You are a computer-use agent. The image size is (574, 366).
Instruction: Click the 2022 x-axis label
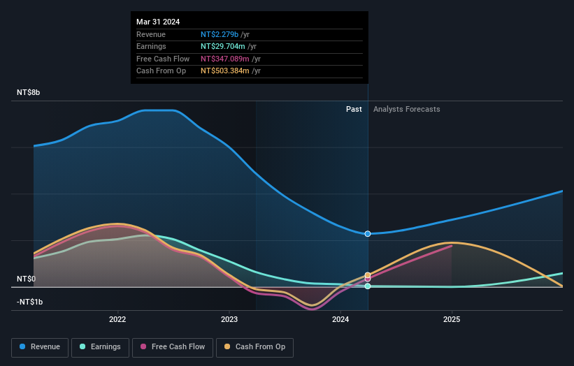[117, 319]
